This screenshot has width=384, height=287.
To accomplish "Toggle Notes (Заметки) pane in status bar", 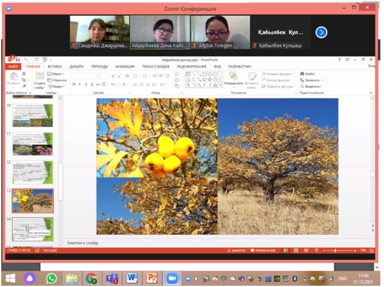I will [x=236, y=250].
